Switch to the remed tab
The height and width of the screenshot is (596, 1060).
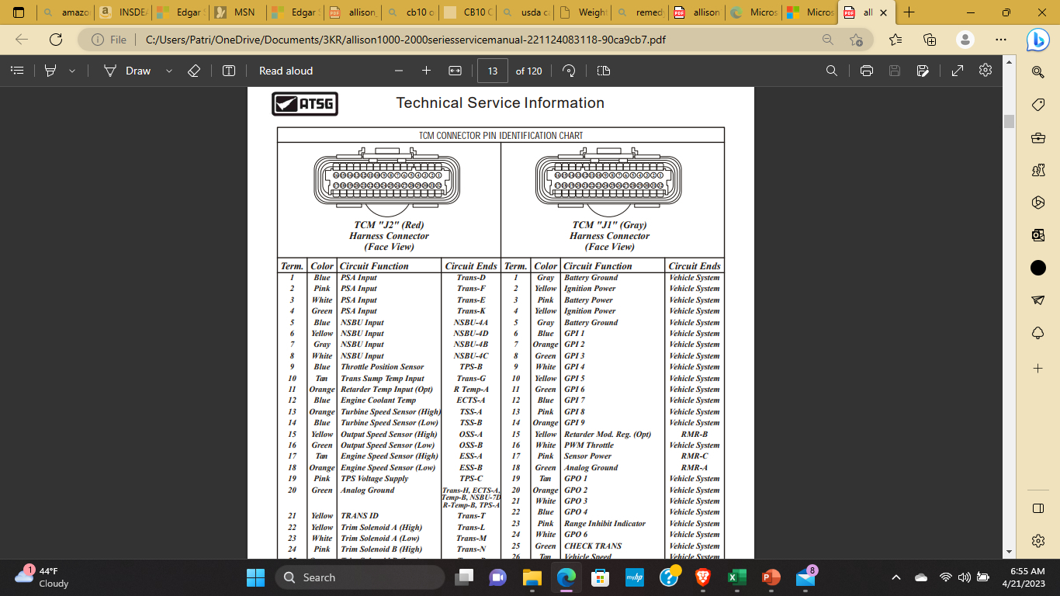pyautogui.click(x=639, y=12)
